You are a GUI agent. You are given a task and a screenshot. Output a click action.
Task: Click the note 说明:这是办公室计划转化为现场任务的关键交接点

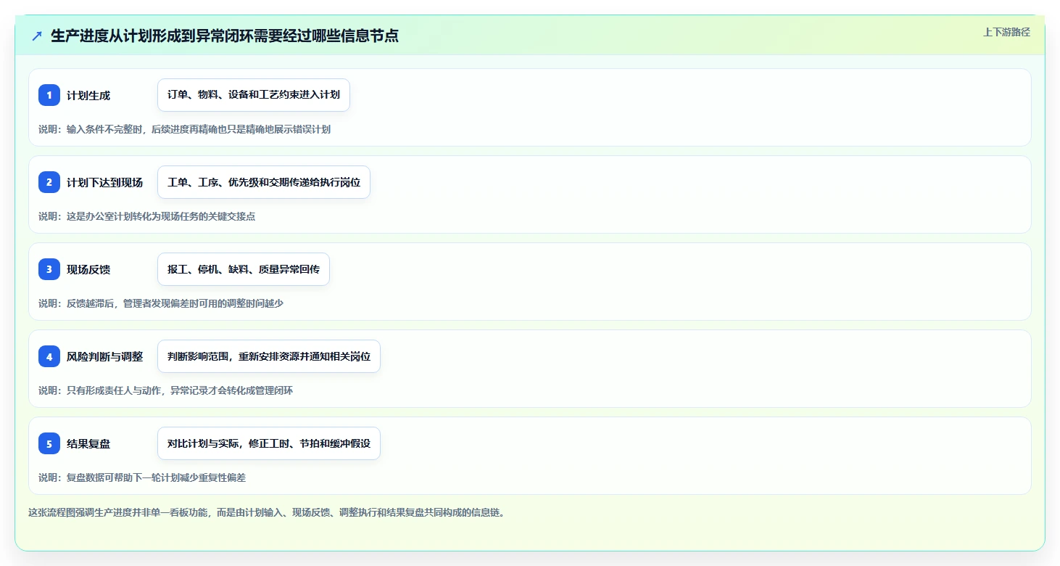pyautogui.click(x=147, y=216)
